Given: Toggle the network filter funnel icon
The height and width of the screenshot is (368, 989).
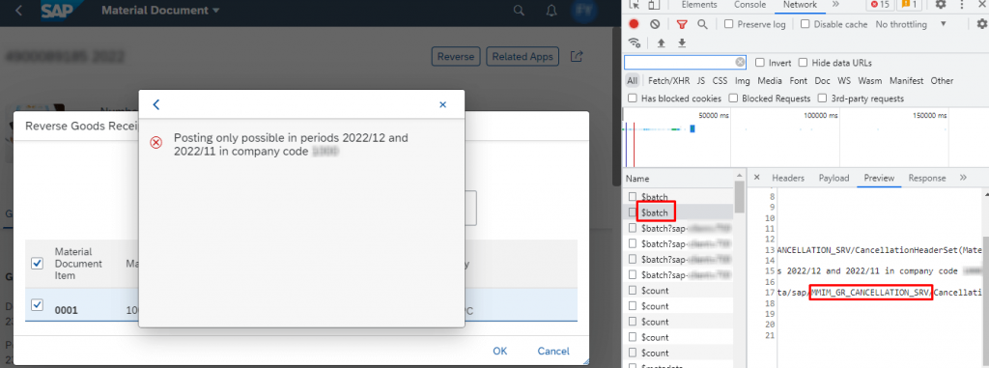Looking at the screenshot, I should [682, 24].
